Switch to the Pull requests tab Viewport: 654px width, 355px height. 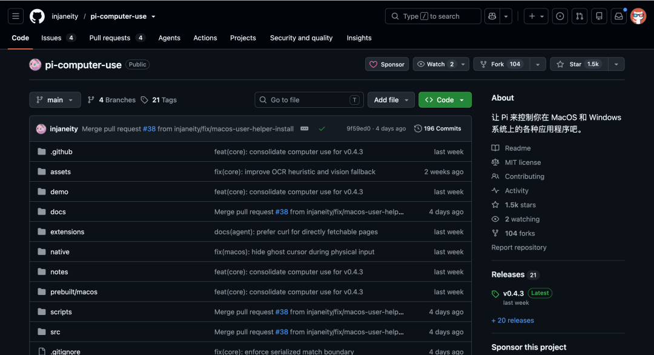click(117, 38)
